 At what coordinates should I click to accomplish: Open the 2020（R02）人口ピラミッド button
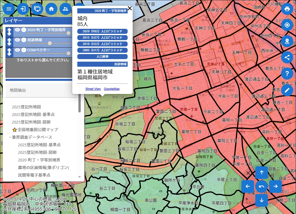coord(102,31)
